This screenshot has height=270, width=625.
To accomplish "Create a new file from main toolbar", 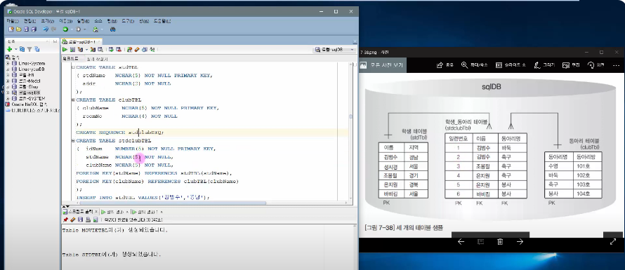I will coord(11,29).
